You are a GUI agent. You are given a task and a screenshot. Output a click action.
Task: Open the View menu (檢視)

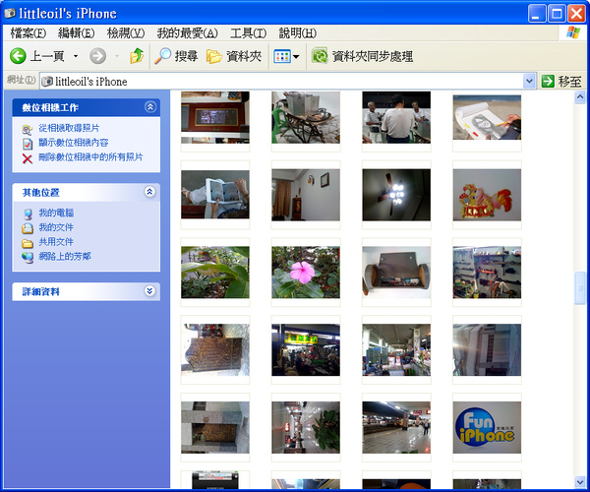point(126,33)
